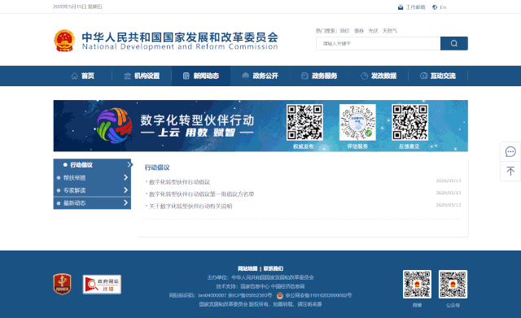
Task: Open the 中国经济信息网 footer link
Action: (287, 286)
